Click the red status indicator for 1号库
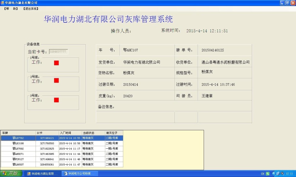Screen dimensions: 296x177 coord(57,63)
